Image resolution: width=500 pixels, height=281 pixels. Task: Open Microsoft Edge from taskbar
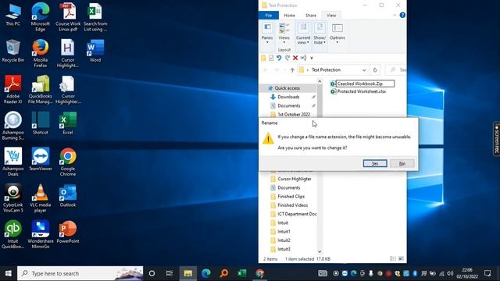coord(206,273)
